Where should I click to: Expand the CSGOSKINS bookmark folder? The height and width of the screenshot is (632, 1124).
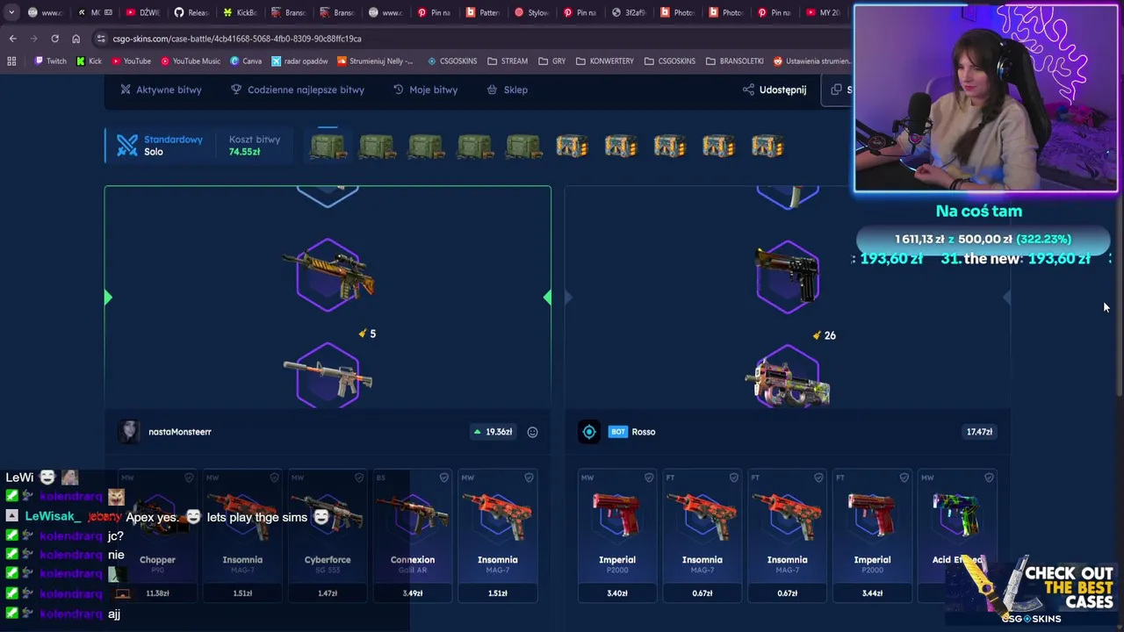[669, 61]
